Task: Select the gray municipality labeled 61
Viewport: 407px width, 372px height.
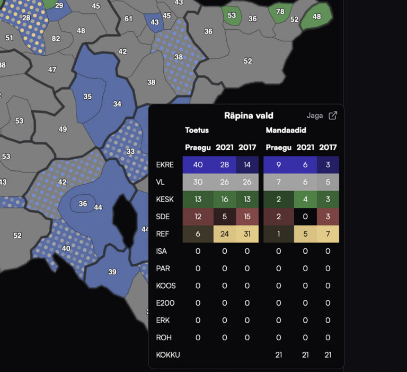Action: [x=128, y=19]
